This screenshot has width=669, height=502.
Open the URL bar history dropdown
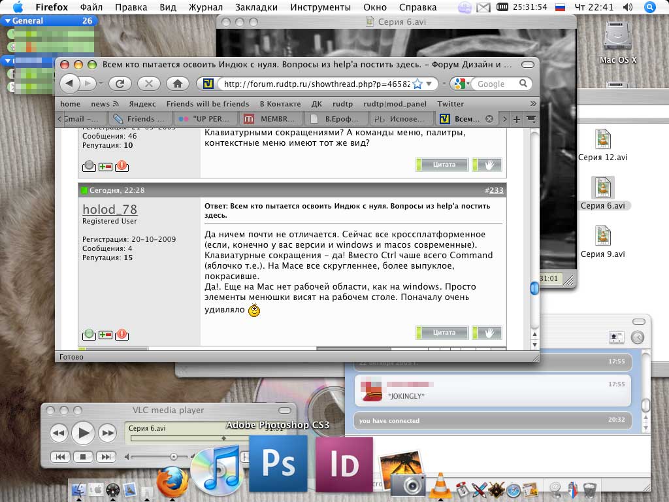click(429, 84)
